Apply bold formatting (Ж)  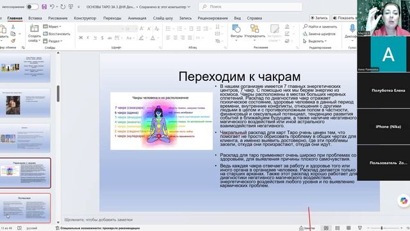(x=81, y=38)
